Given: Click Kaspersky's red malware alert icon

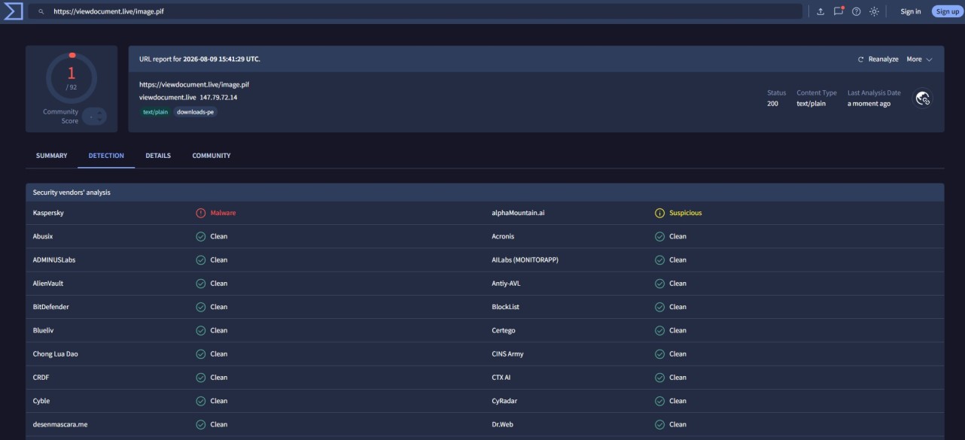Looking at the screenshot, I should 200,213.
